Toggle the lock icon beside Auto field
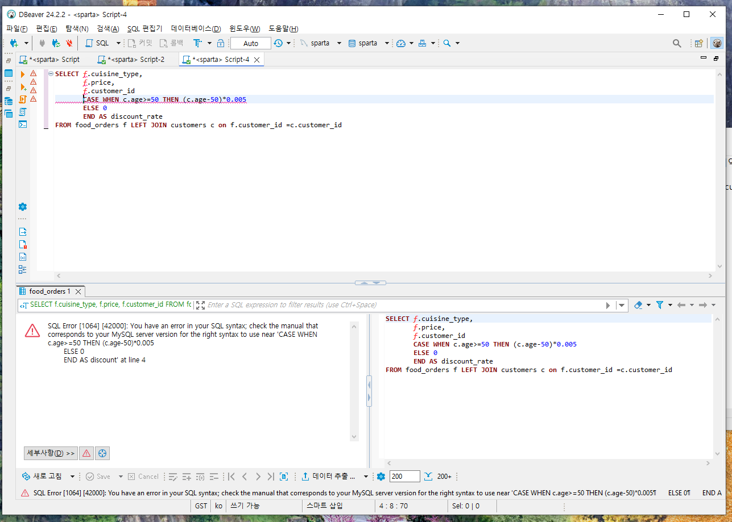The image size is (732, 522). click(221, 43)
